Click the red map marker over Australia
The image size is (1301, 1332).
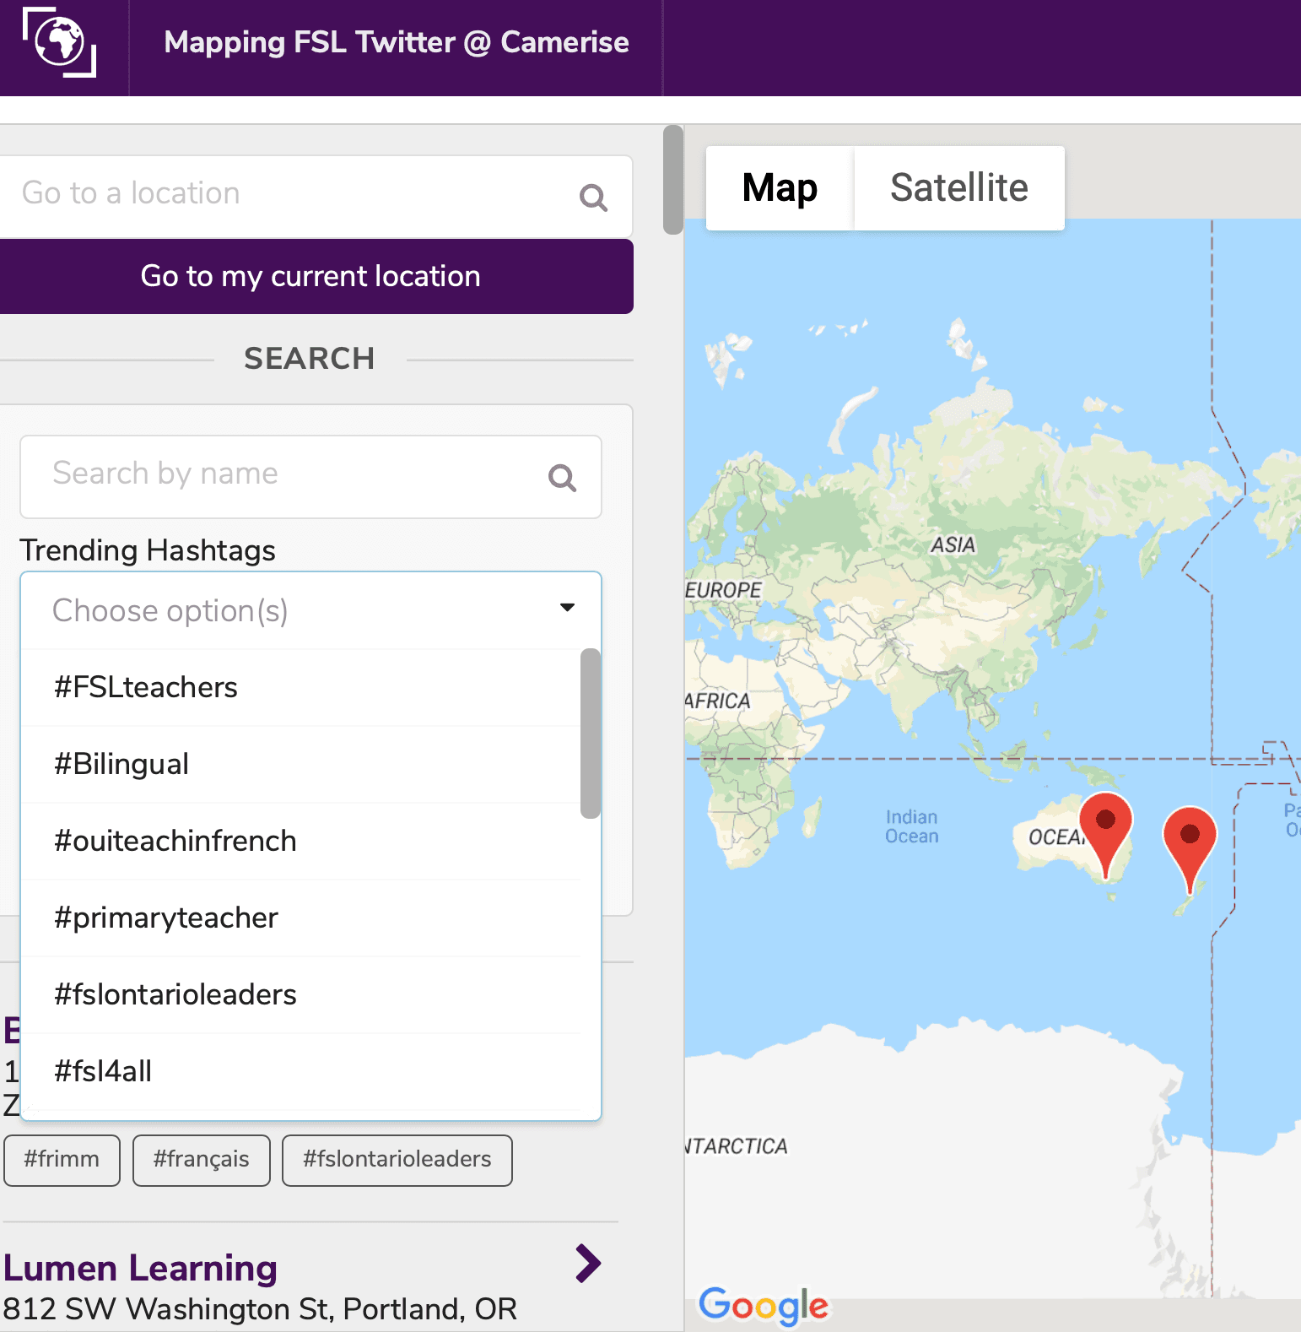tap(1105, 835)
